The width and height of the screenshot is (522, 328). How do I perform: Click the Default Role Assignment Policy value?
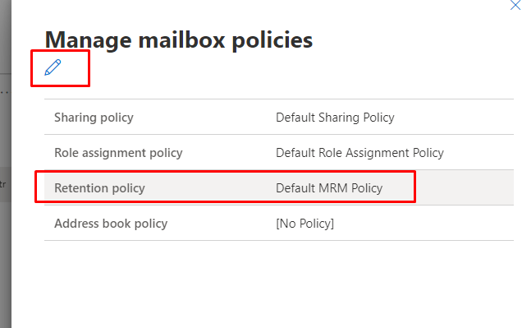[359, 153]
